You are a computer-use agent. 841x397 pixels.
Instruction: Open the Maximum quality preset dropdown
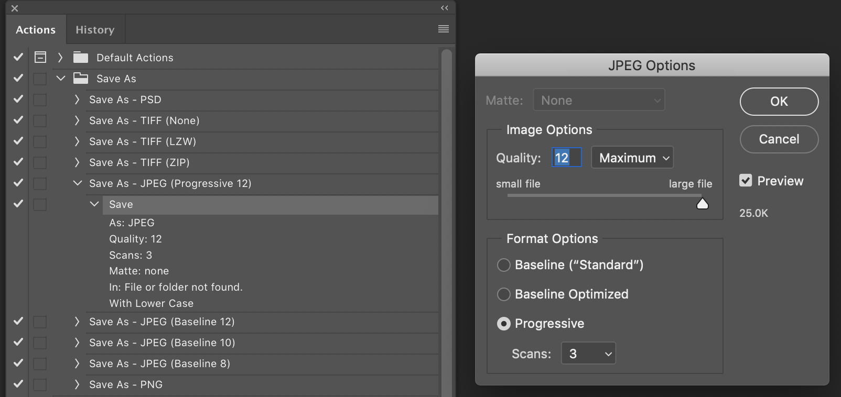(x=632, y=158)
